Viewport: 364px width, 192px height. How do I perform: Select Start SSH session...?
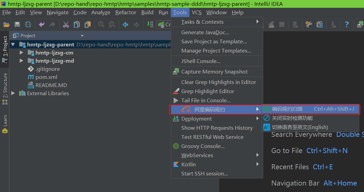(x=217, y=174)
